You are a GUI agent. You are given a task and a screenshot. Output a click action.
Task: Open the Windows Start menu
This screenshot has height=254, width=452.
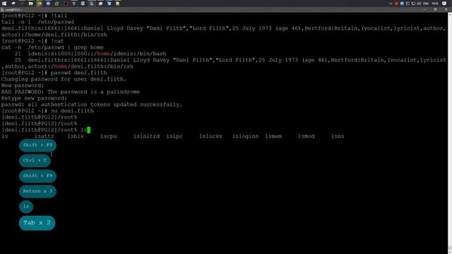pyautogui.click(x=4, y=4)
